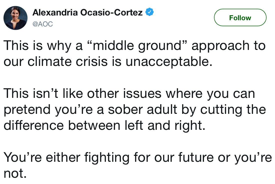Click the word "difference" in the tweet
Viewport: 275px width, 184px height.
33,125
